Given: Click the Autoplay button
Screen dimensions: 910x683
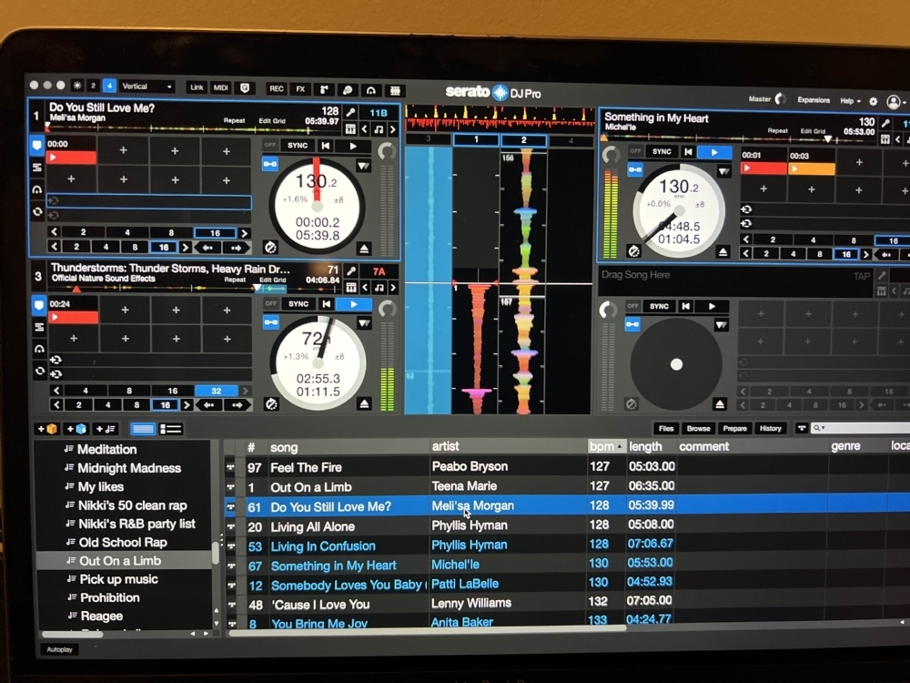Looking at the screenshot, I should click(60, 649).
